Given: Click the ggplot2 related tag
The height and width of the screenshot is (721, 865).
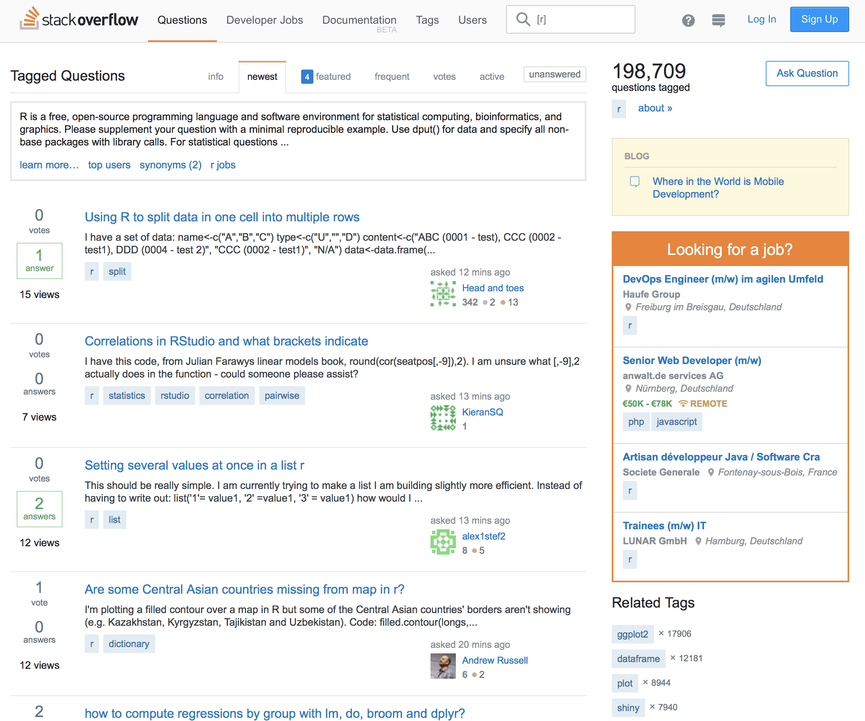Looking at the screenshot, I should coord(633,634).
